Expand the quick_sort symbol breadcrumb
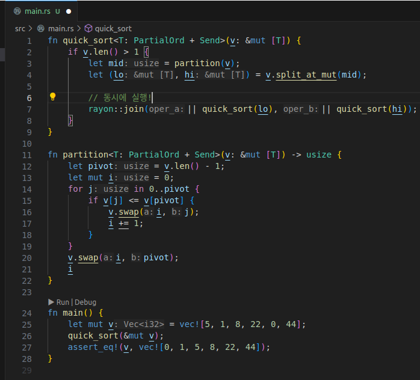This screenshot has width=420, height=380. [x=113, y=28]
